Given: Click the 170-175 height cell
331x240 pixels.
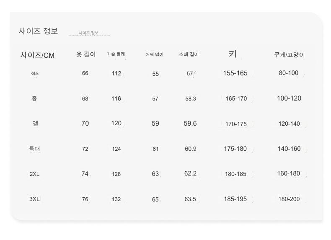Looking at the screenshot, I should point(236,124).
